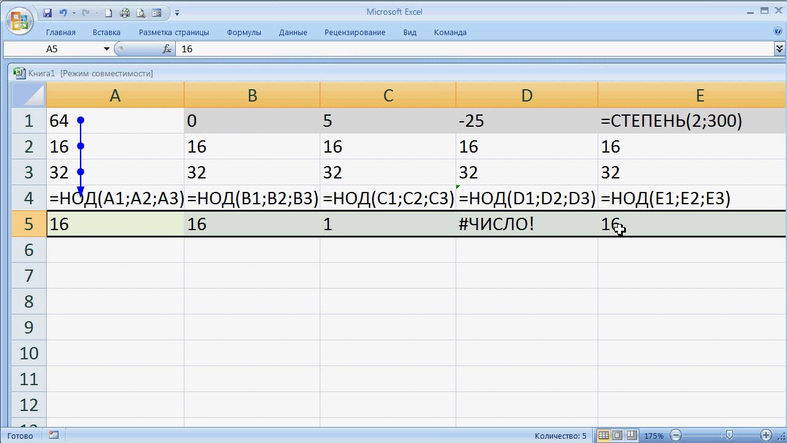Click the fx insert function icon
Viewport: 787px width, 443px height.
[167, 49]
